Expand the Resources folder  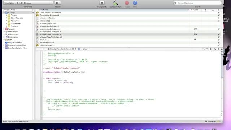[x=6, y=21]
